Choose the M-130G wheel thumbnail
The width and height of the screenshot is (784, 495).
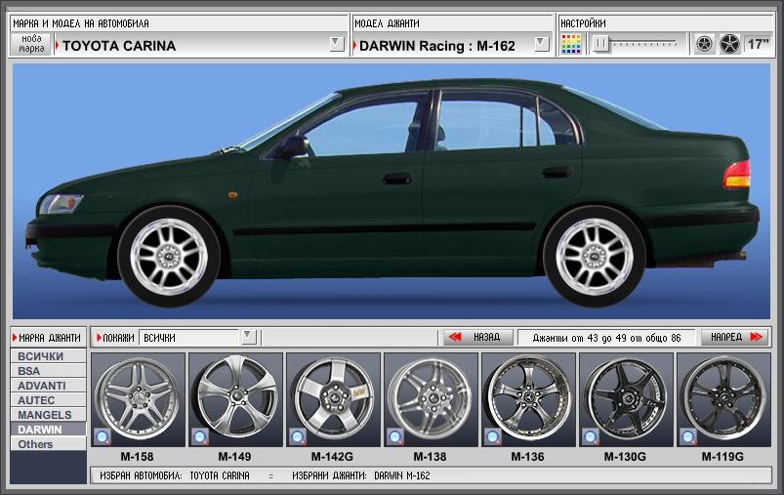point(626,399)
